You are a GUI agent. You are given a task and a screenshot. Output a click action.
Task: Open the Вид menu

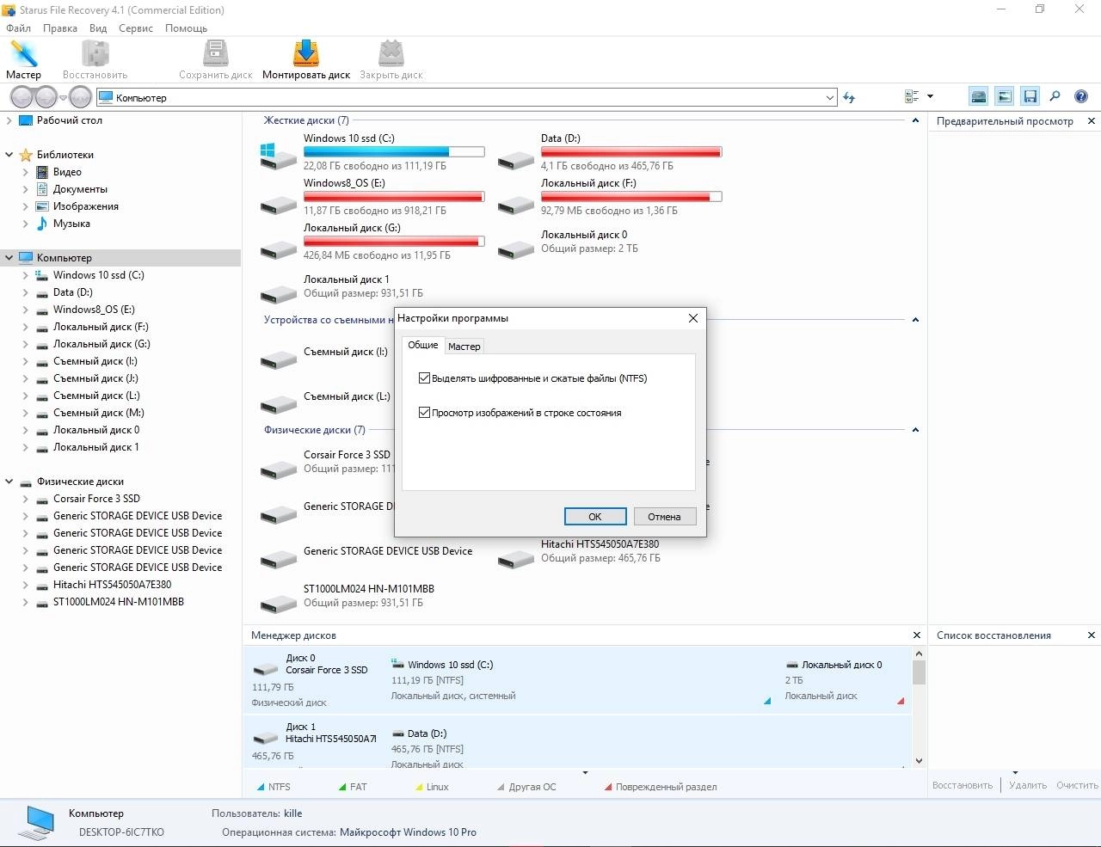pos(98,28)
